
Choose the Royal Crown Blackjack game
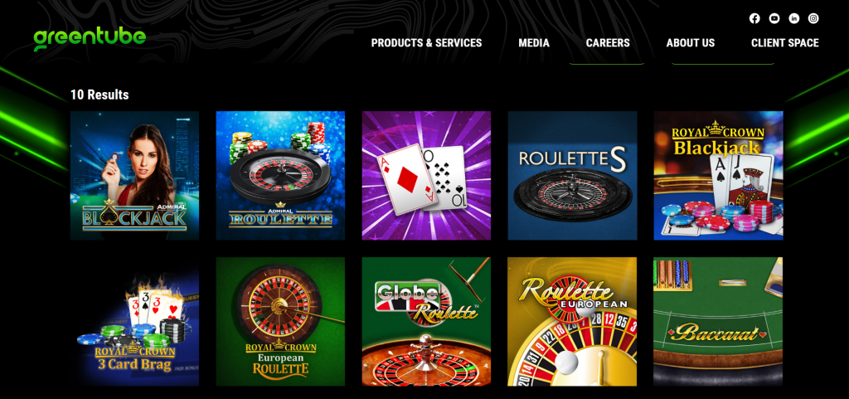[718, 175]
